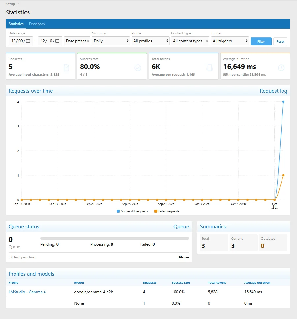Click the Summaries Current count 3
This screenshot has height=319, width=297.
point(233,246)
